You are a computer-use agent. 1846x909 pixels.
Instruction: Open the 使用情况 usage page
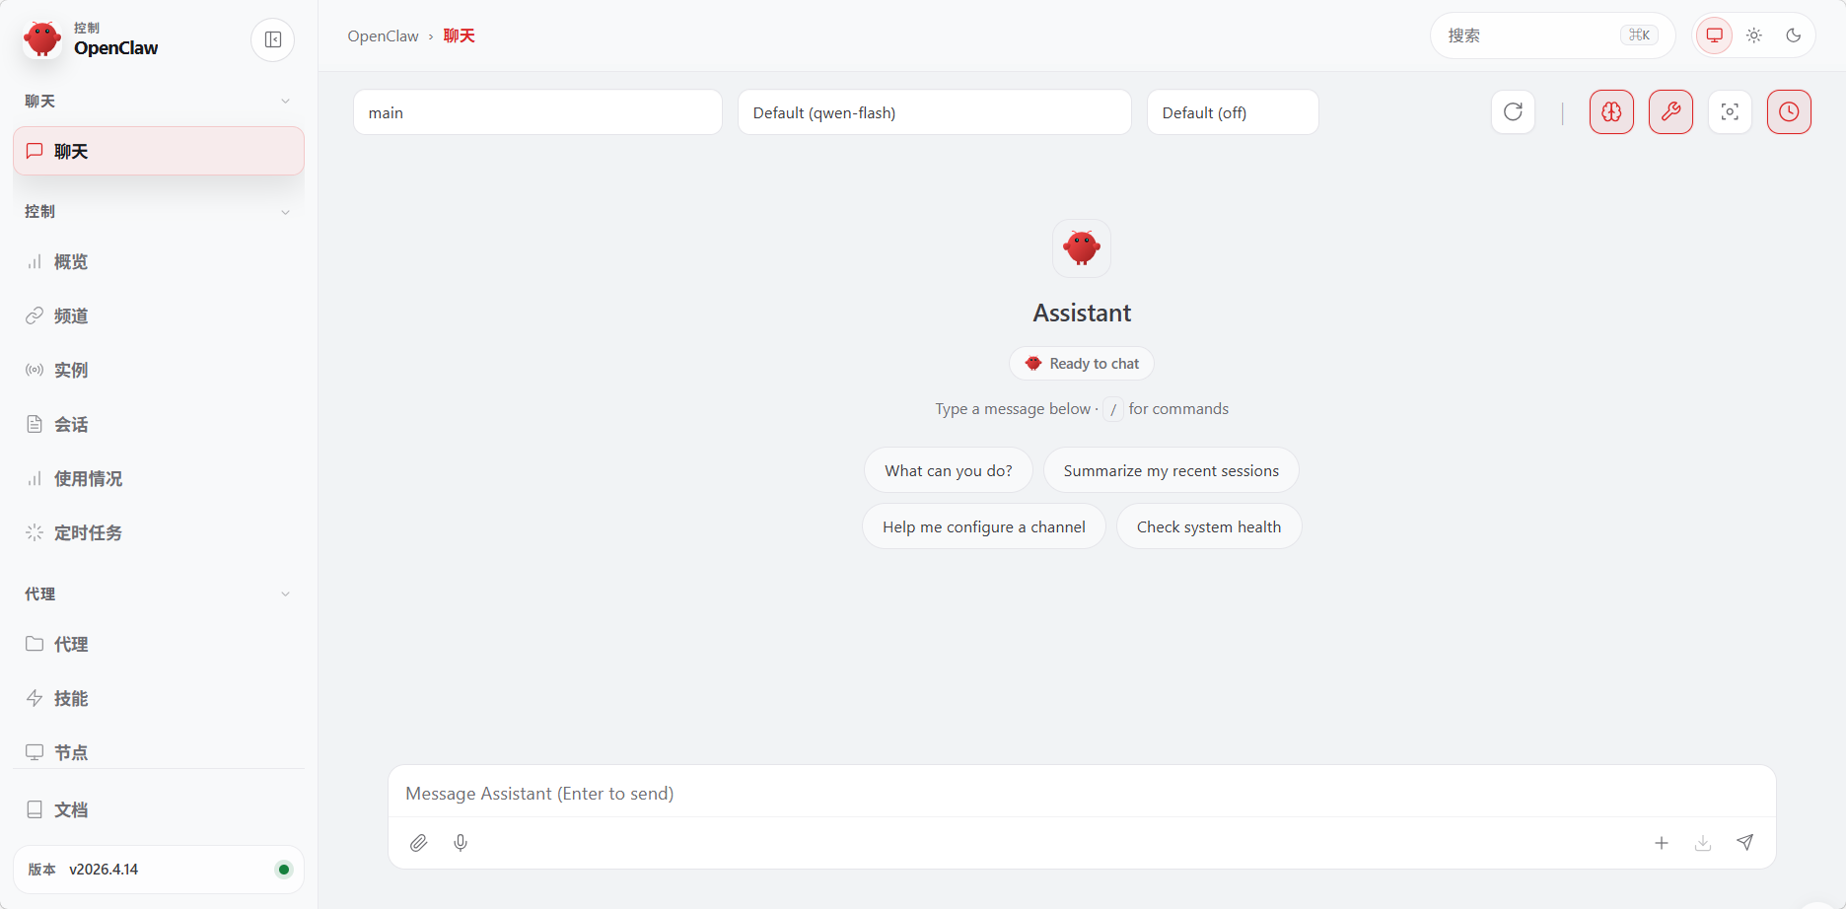coord(159,478)
